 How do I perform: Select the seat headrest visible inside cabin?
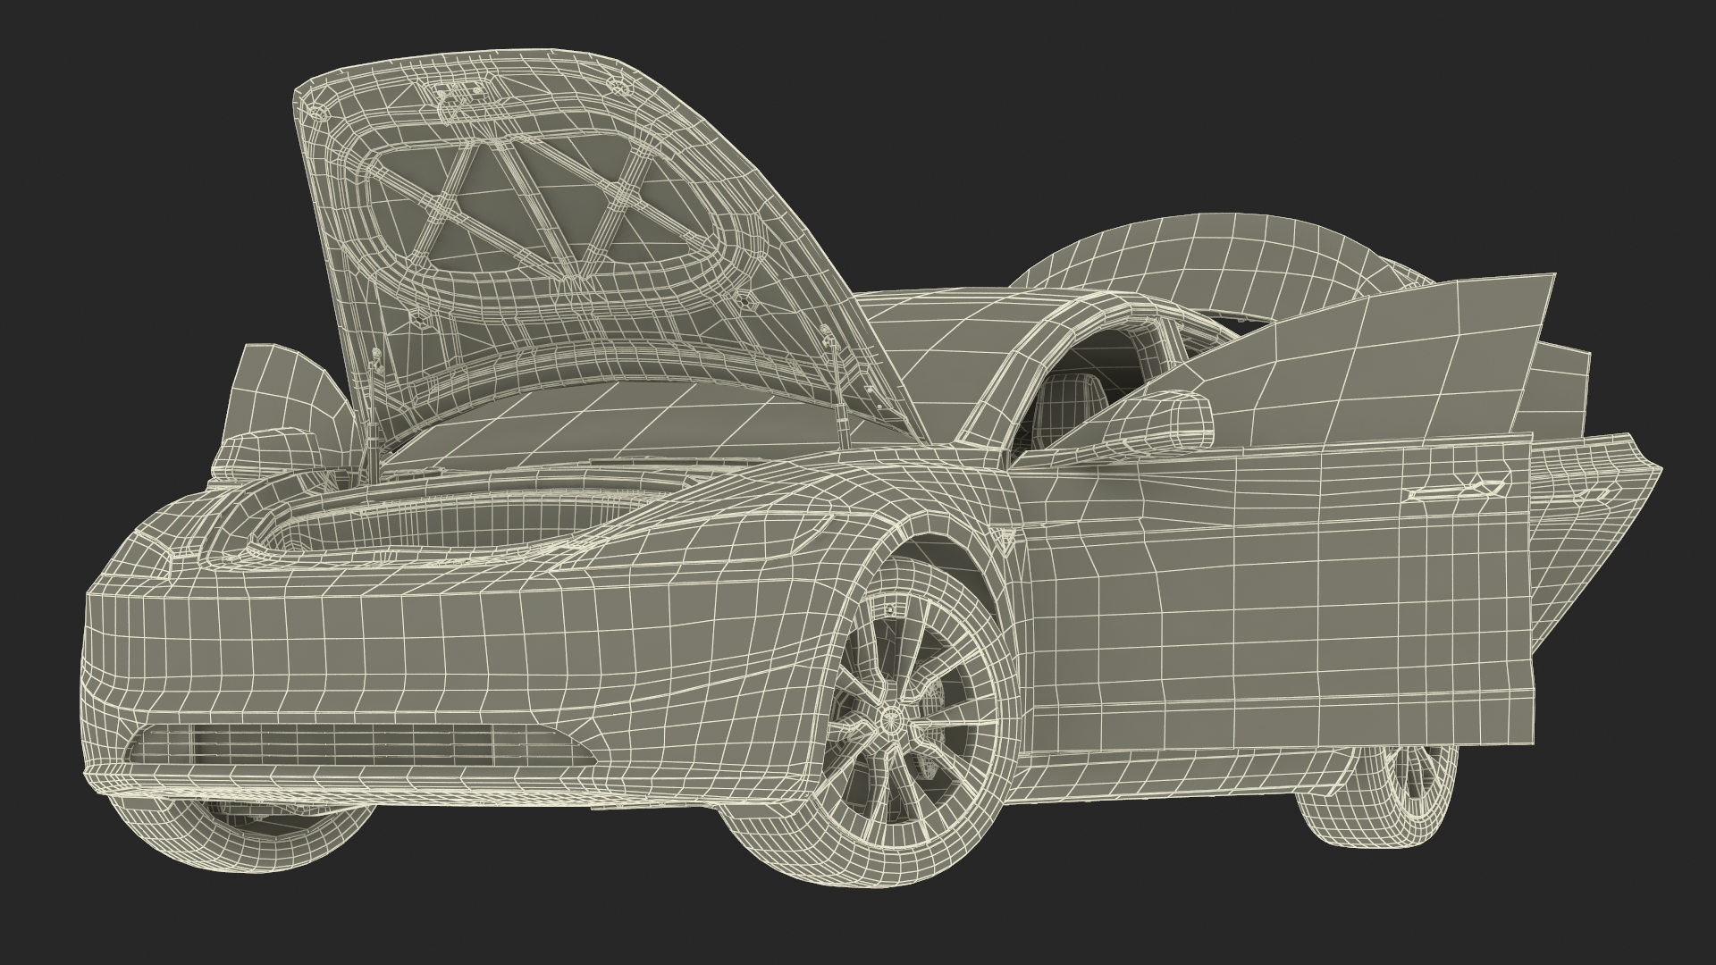[1068, 393]
